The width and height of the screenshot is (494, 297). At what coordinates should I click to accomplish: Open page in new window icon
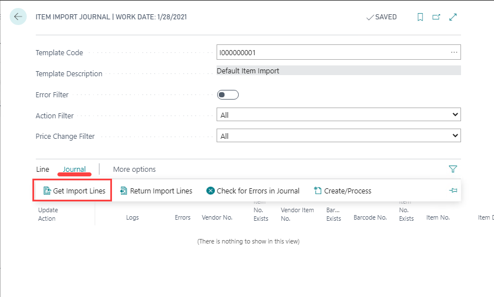tap(437, 17)
